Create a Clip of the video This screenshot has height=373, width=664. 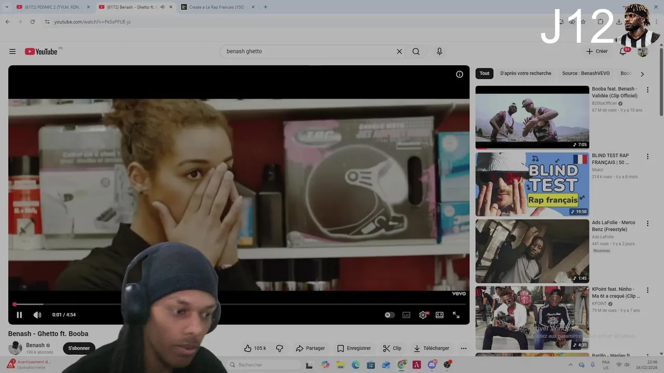(x=392, y=348)
